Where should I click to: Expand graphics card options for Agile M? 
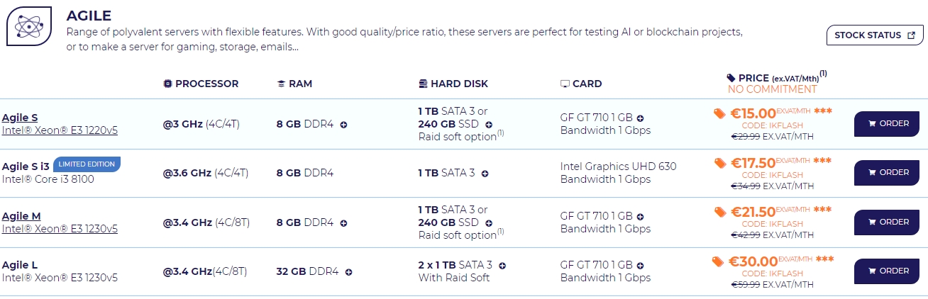641,216
